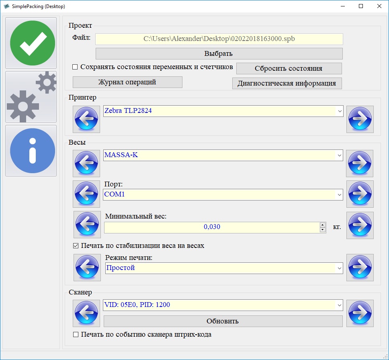
Task: Maximize the SimplePacking window
Action: (x=361, y=6)
